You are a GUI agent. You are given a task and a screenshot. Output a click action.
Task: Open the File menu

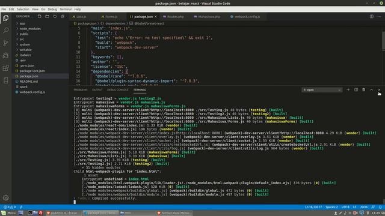click(4, 9)
